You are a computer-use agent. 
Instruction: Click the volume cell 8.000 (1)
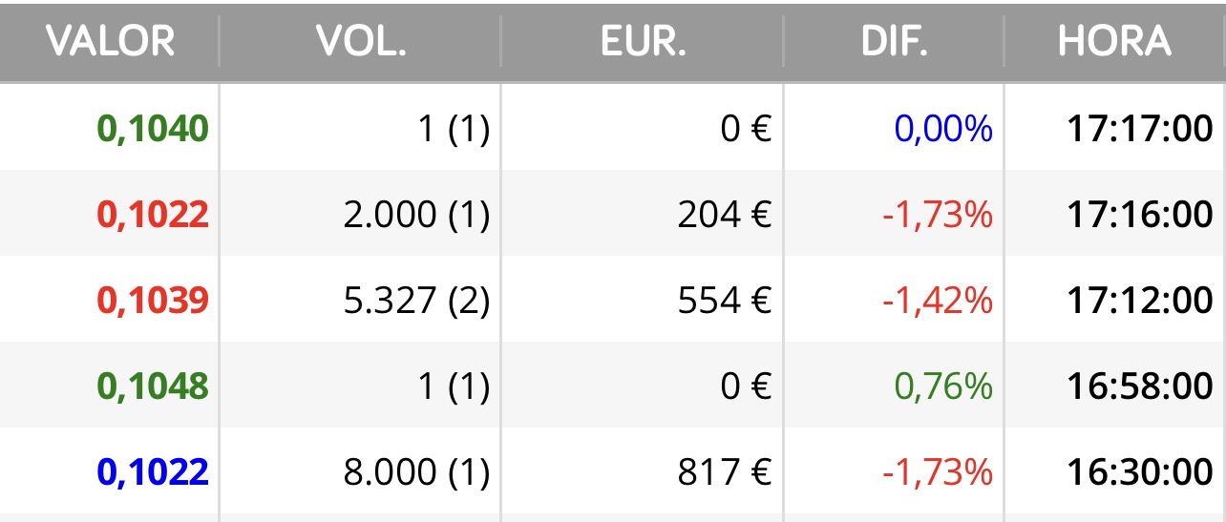tap(416, 471)
